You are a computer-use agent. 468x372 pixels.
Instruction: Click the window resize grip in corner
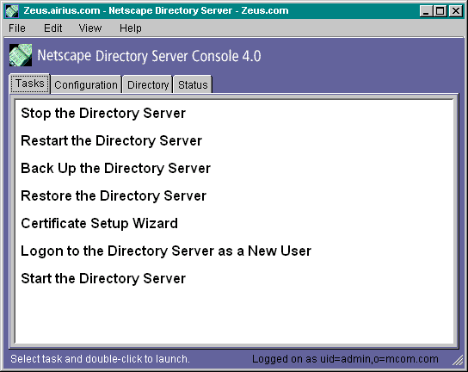tap(458, 360)
